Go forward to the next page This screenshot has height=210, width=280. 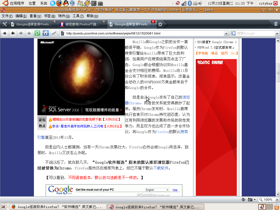[21, 33]
